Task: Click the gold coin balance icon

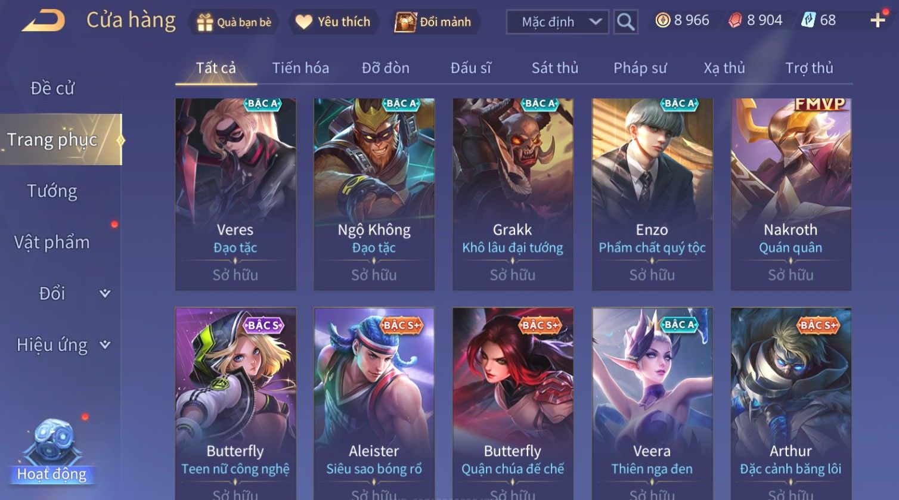Action: tap(662, 21)
